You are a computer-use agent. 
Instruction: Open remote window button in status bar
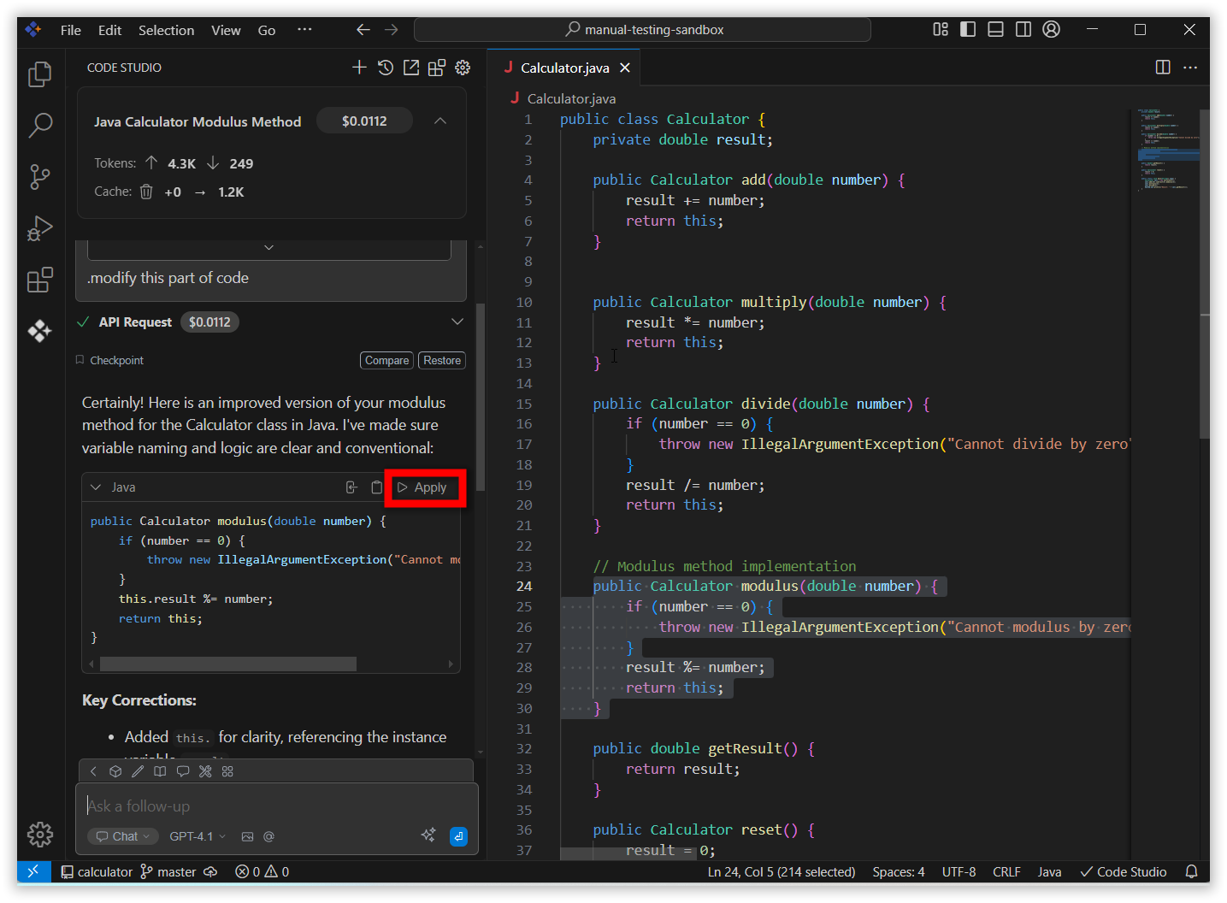32,871
